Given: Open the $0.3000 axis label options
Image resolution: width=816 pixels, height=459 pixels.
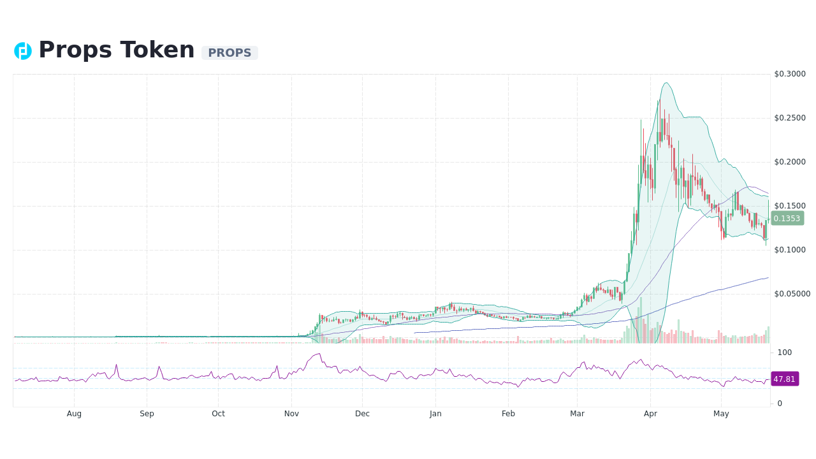Looking at the screenshot, I should (789, 73).
